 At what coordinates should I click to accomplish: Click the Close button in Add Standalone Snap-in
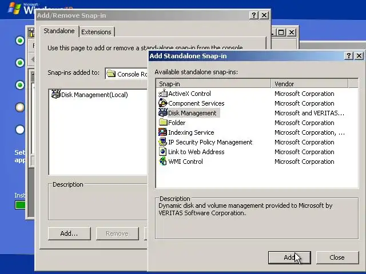pyautogui.click(x=337, y=257)
